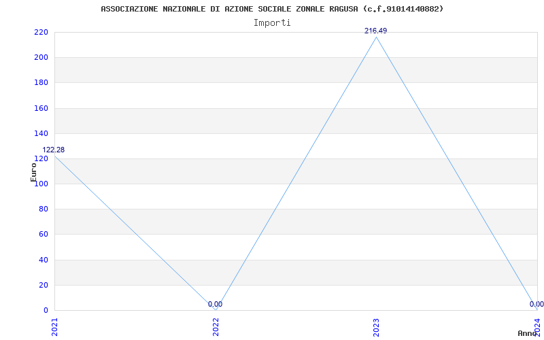Click the 160 y-axis tick
The image size is (544, 340).
coord(41,108)
